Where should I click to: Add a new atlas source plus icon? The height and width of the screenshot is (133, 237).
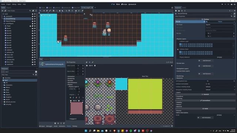click(x=58, y=123)
